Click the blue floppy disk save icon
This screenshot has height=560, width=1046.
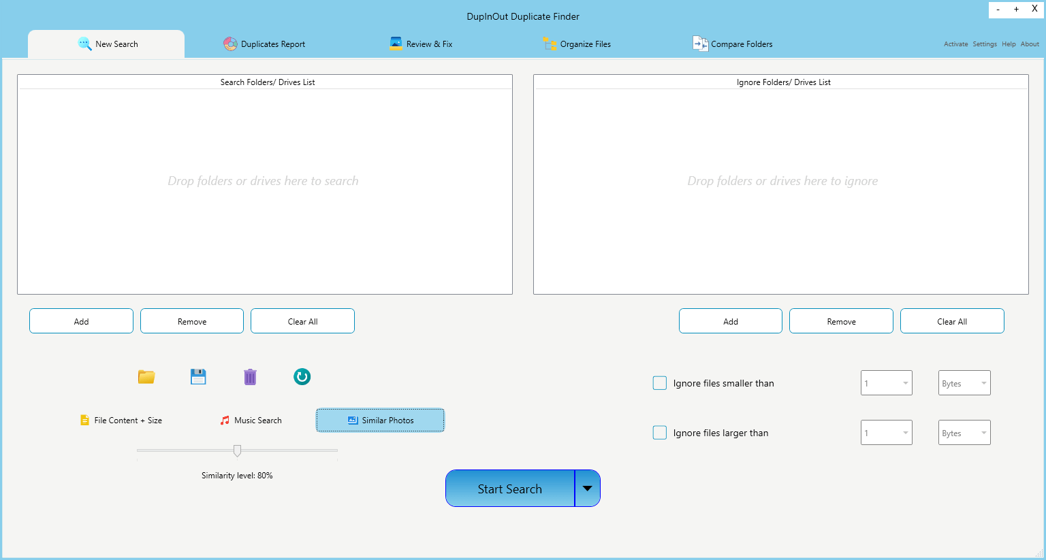198,376
